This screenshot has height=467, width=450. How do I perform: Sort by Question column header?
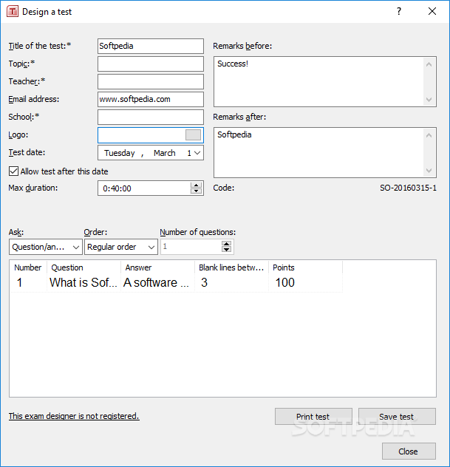coord(83,267)
